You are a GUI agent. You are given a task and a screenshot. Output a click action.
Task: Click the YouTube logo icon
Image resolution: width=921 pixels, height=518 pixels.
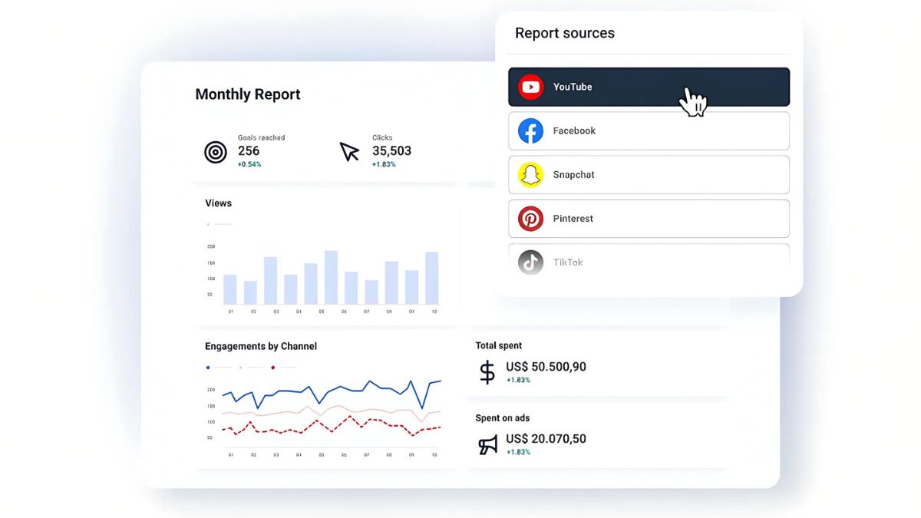click(x=530, y=87)
